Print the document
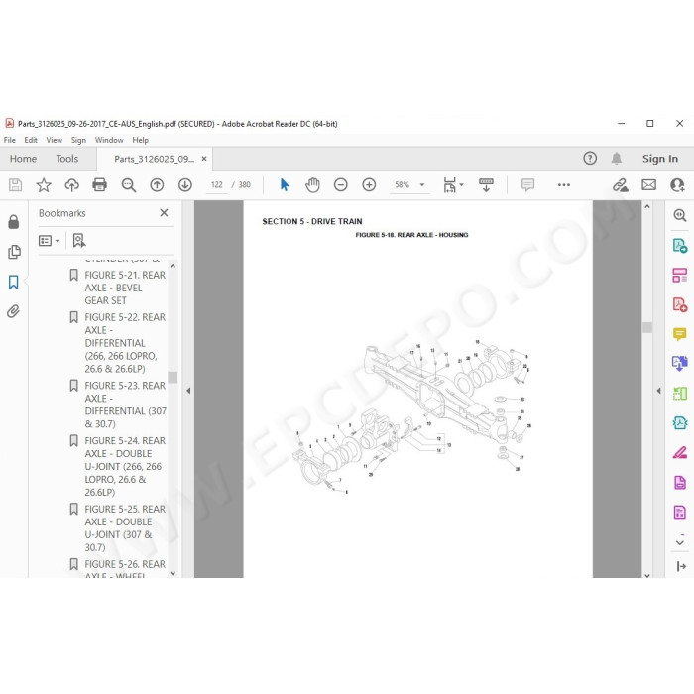The image size is (694, 694). [99, 184]
